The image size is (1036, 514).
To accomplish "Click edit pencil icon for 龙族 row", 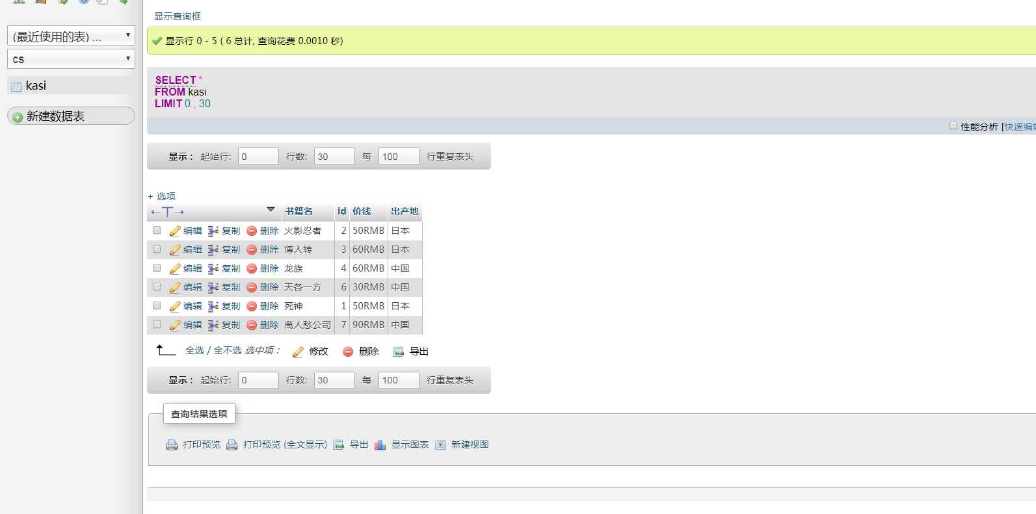I will (x=175, y=268).
